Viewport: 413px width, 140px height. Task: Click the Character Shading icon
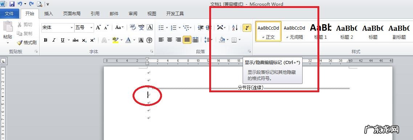tap(141, 40)
